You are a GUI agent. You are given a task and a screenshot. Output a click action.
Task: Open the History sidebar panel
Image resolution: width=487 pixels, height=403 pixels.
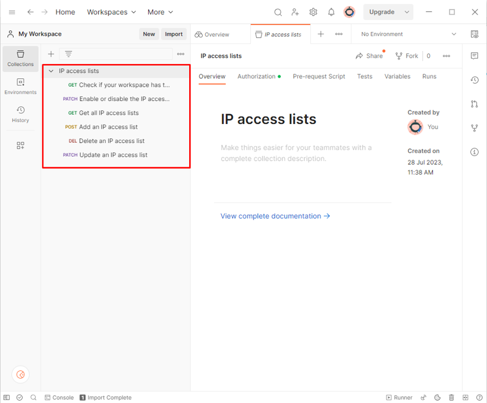coord(20,114)
